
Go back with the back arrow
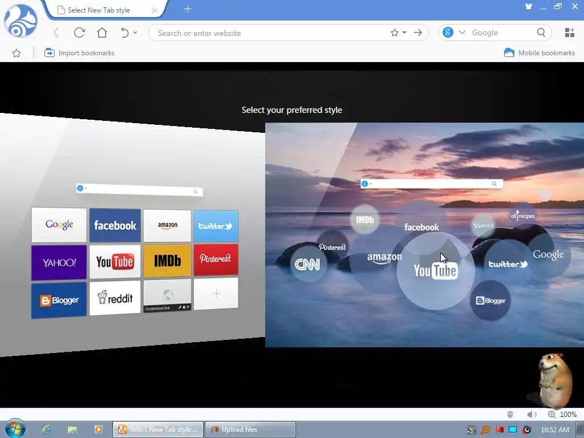pos(56,33)
